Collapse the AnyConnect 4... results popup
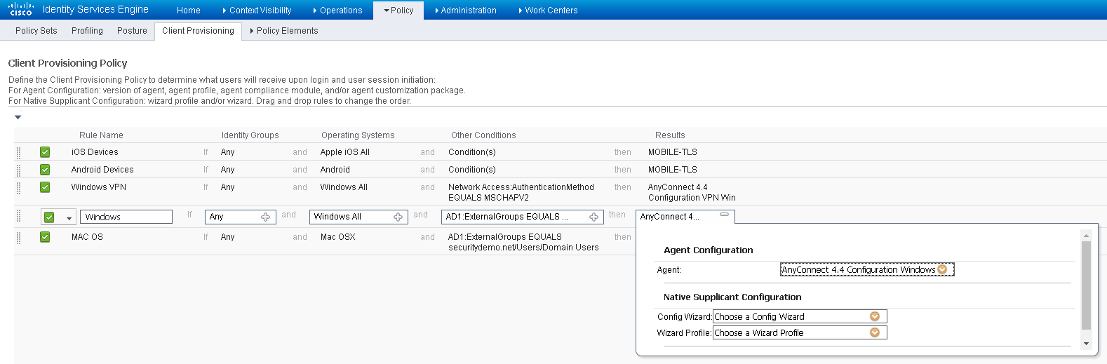 point(725,215)
